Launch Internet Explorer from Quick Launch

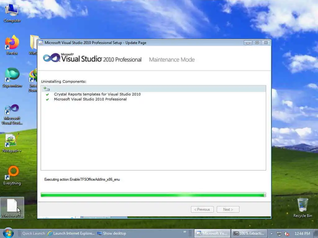[x=71, y=233]
